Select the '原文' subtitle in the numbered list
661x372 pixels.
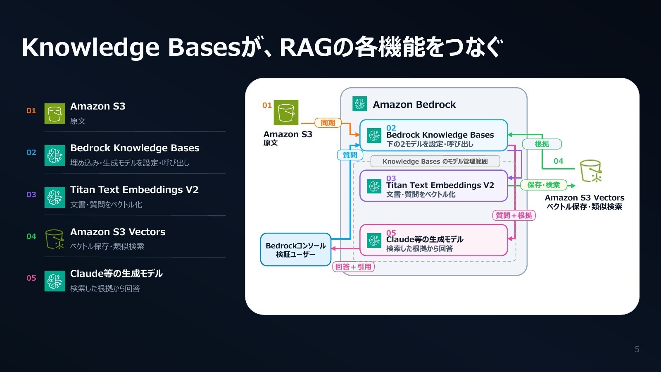78,121
